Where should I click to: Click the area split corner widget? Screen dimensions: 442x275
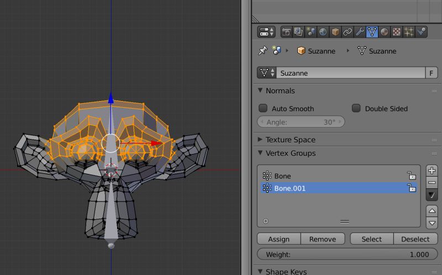point(255,19)
